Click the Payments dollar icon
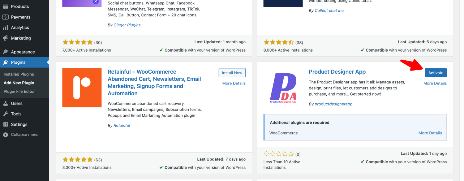Viewport: 464px width, 181px height. (x=6, y=17)
